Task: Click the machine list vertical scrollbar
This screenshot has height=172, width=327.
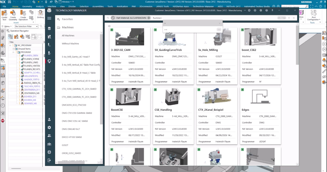Action: coord(102,79)
